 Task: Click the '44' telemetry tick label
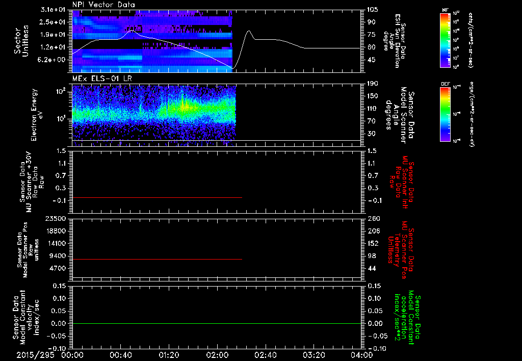372,268
